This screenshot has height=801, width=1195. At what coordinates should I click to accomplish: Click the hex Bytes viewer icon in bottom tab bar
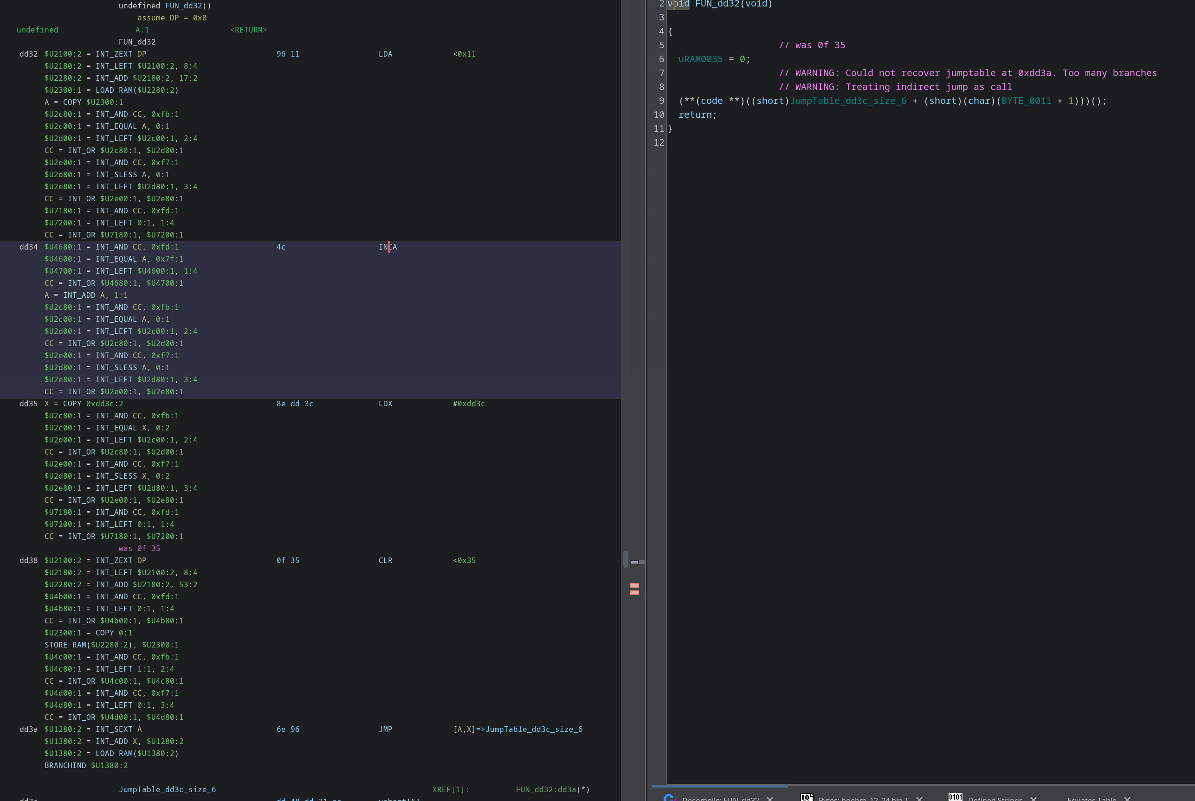(x=807, y=797)
